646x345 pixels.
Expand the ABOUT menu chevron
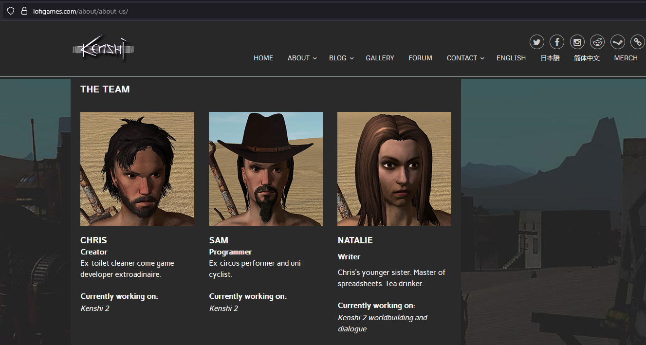point(315,58)
